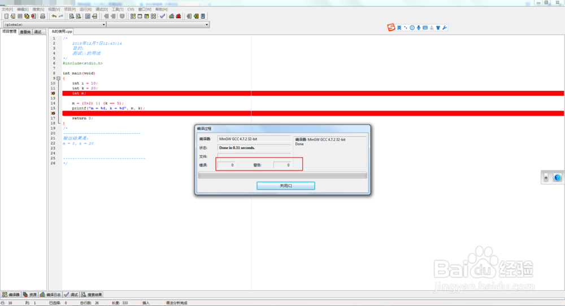Open the 视图[V] menu
This screenshot has width=565, height=306.
54,10
